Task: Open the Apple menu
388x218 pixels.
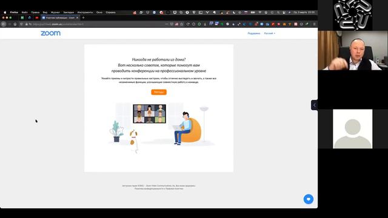Action: [5, 12]
